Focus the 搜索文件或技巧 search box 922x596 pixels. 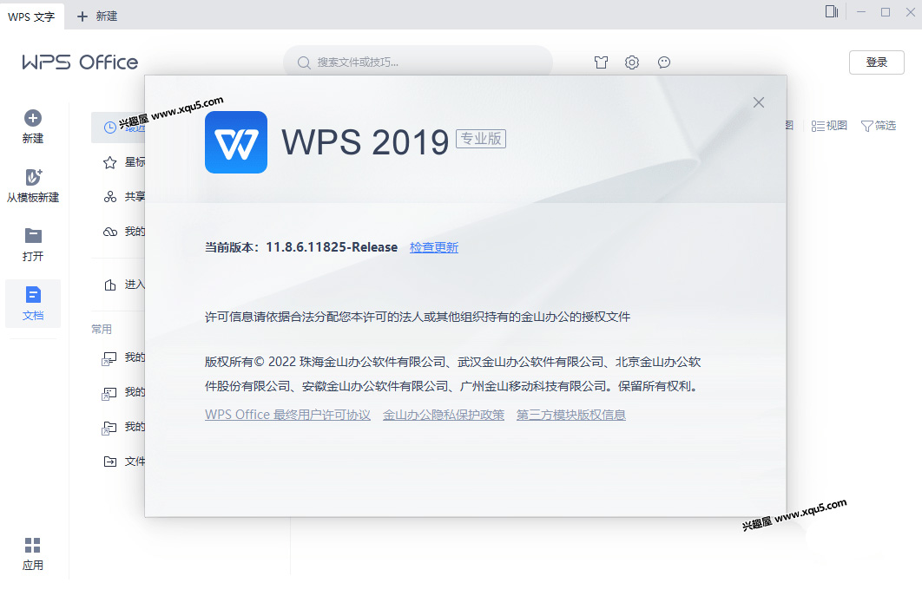(418, 62)
